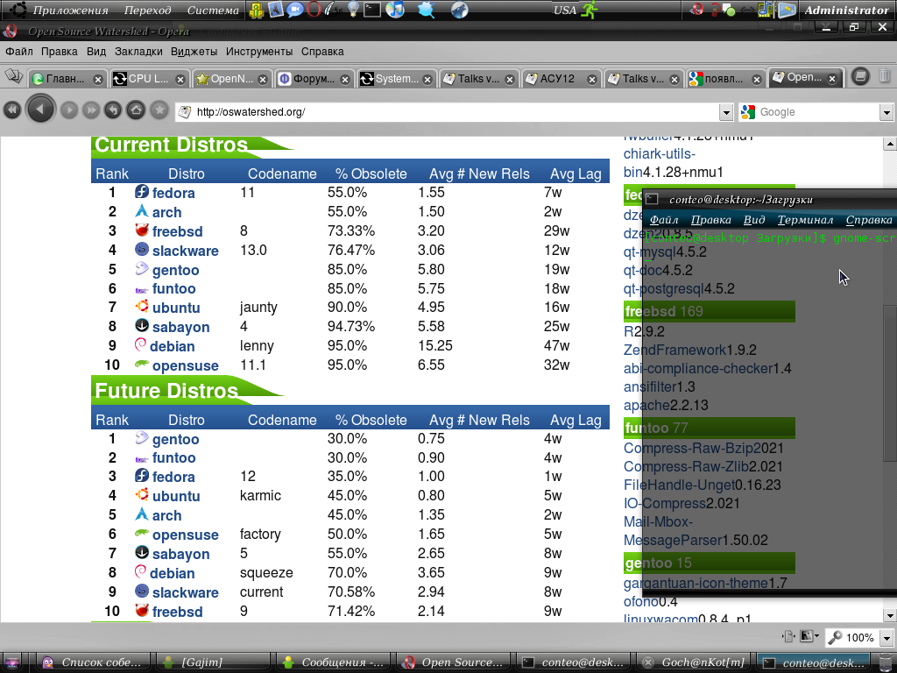Open the zoom level 100% dropdown

(886, 638)
